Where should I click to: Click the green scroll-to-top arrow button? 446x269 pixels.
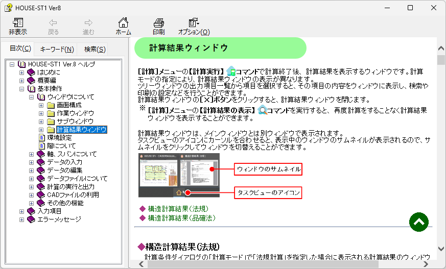419,222
